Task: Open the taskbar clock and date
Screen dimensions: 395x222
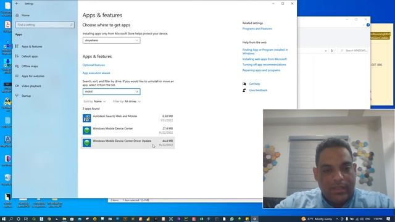Action: [378, 219]
